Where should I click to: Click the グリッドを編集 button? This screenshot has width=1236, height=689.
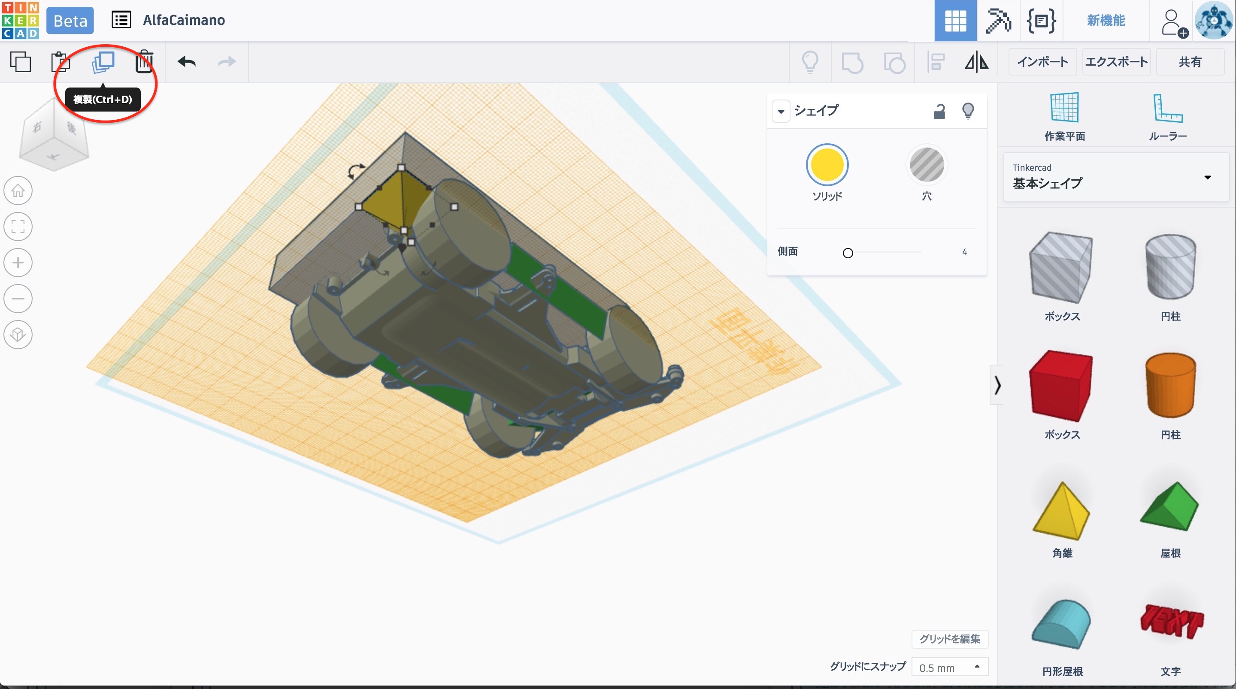950,639
